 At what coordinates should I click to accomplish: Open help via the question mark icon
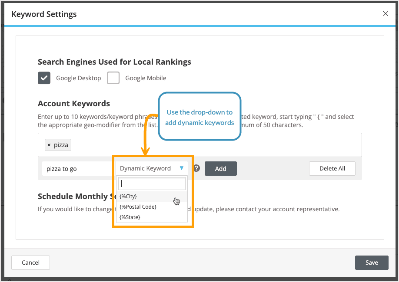196,168
